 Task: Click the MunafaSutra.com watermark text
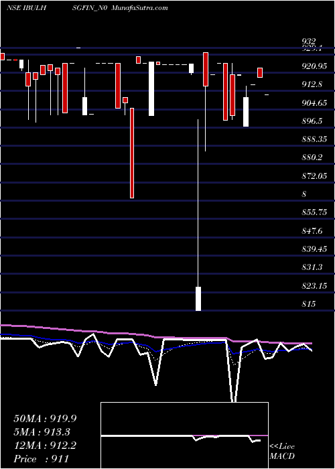click(x=139, y=8)
